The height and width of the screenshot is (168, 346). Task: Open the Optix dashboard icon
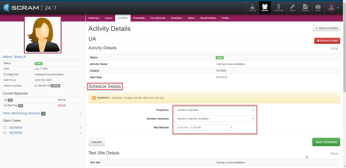click(318, 8)
